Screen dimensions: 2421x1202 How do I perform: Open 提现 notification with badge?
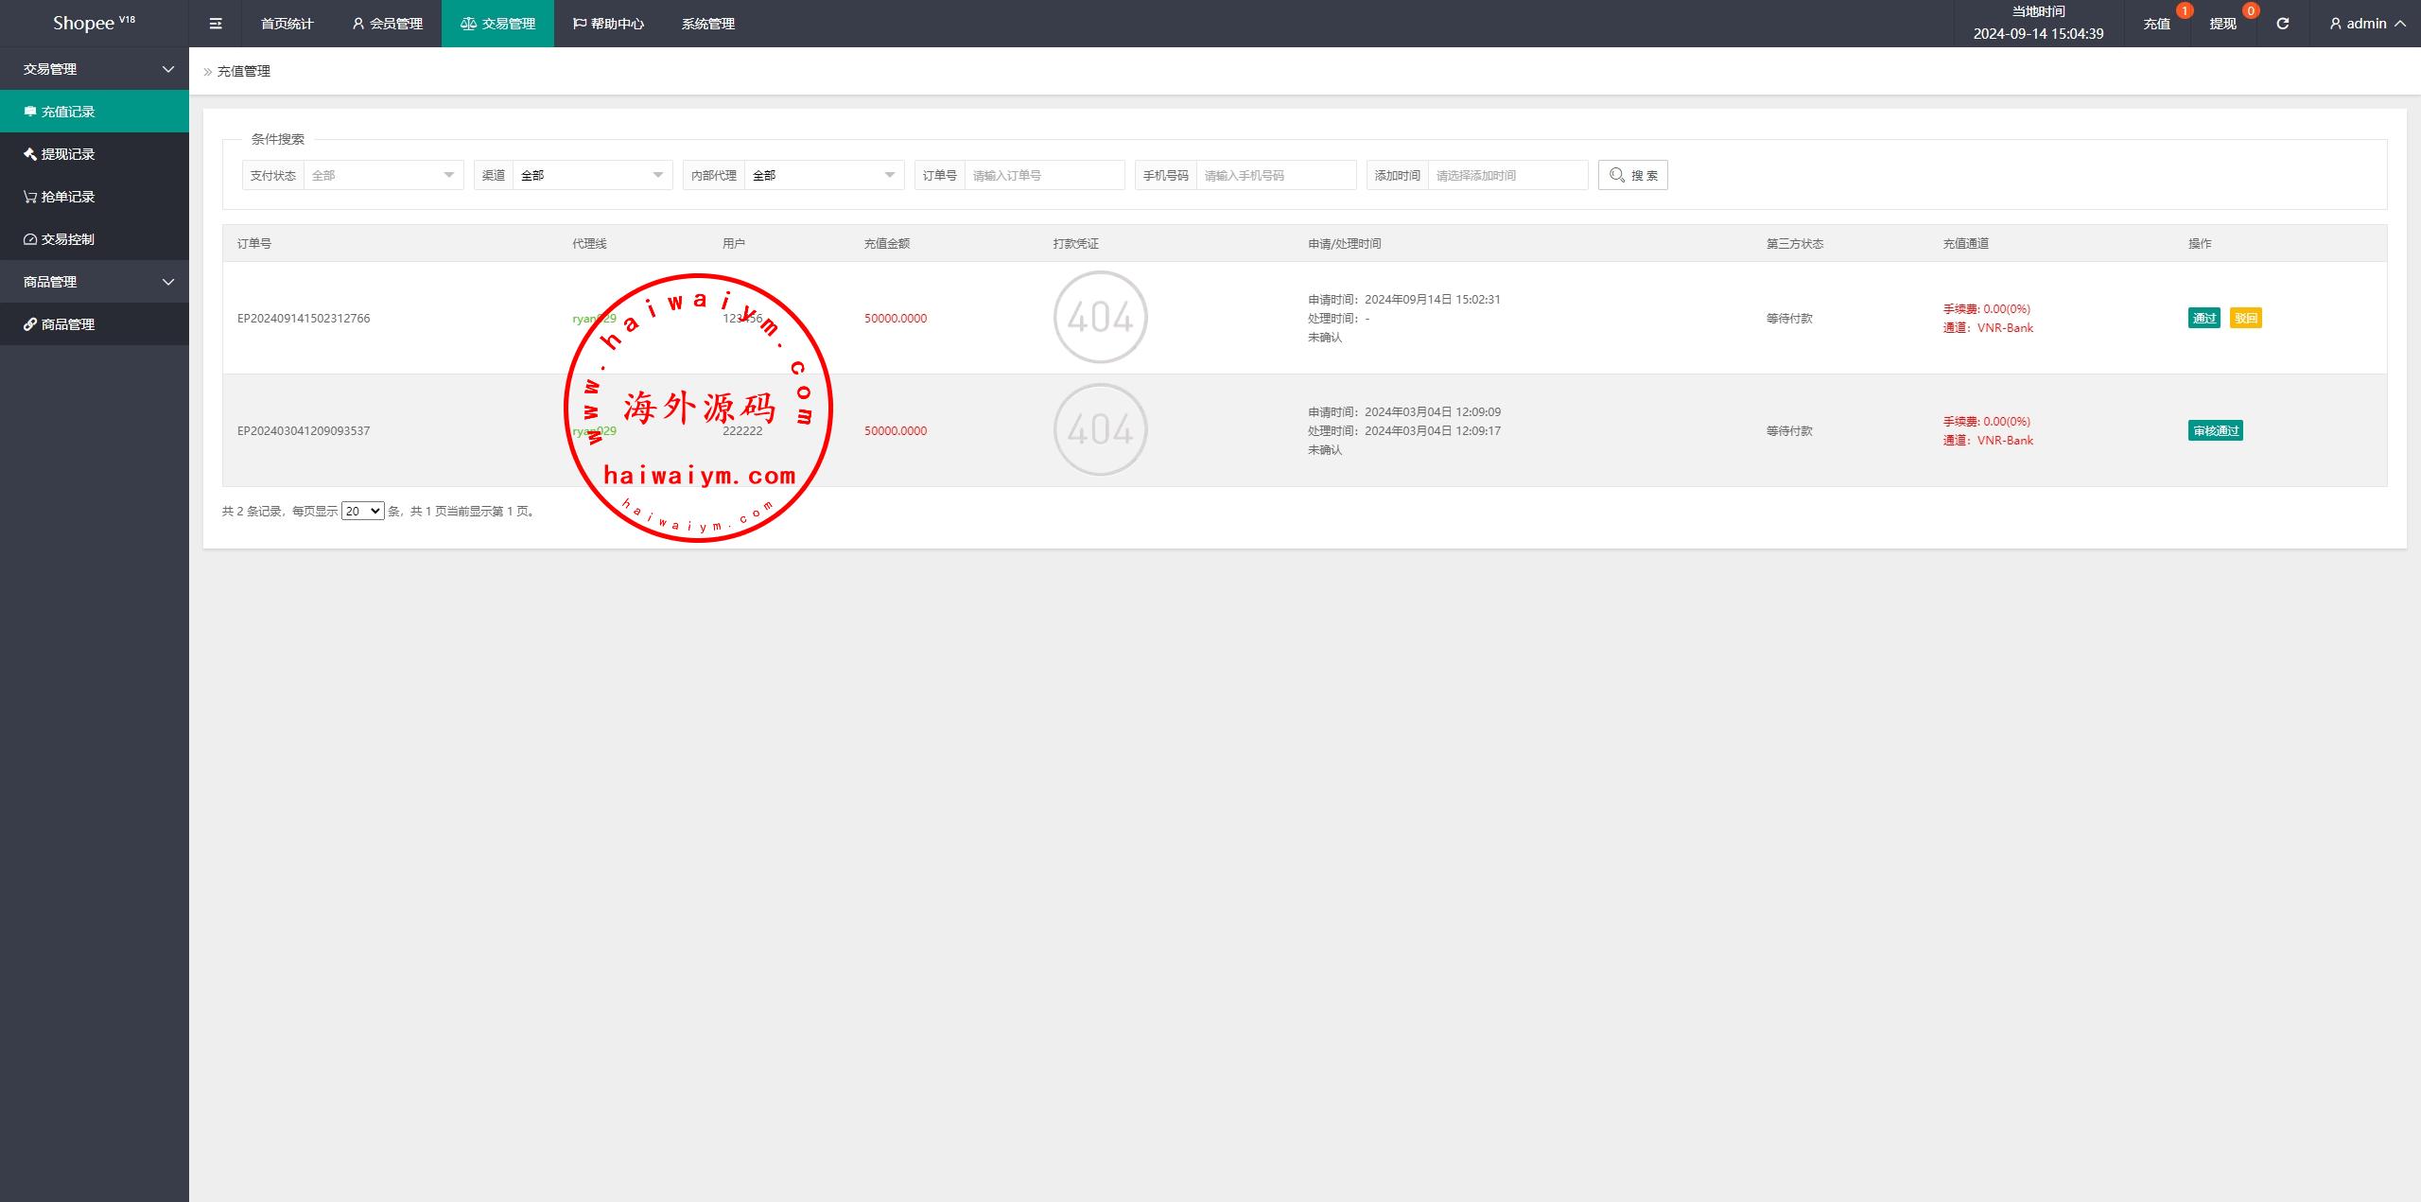pyautogui.click(x=2223, y=24)
